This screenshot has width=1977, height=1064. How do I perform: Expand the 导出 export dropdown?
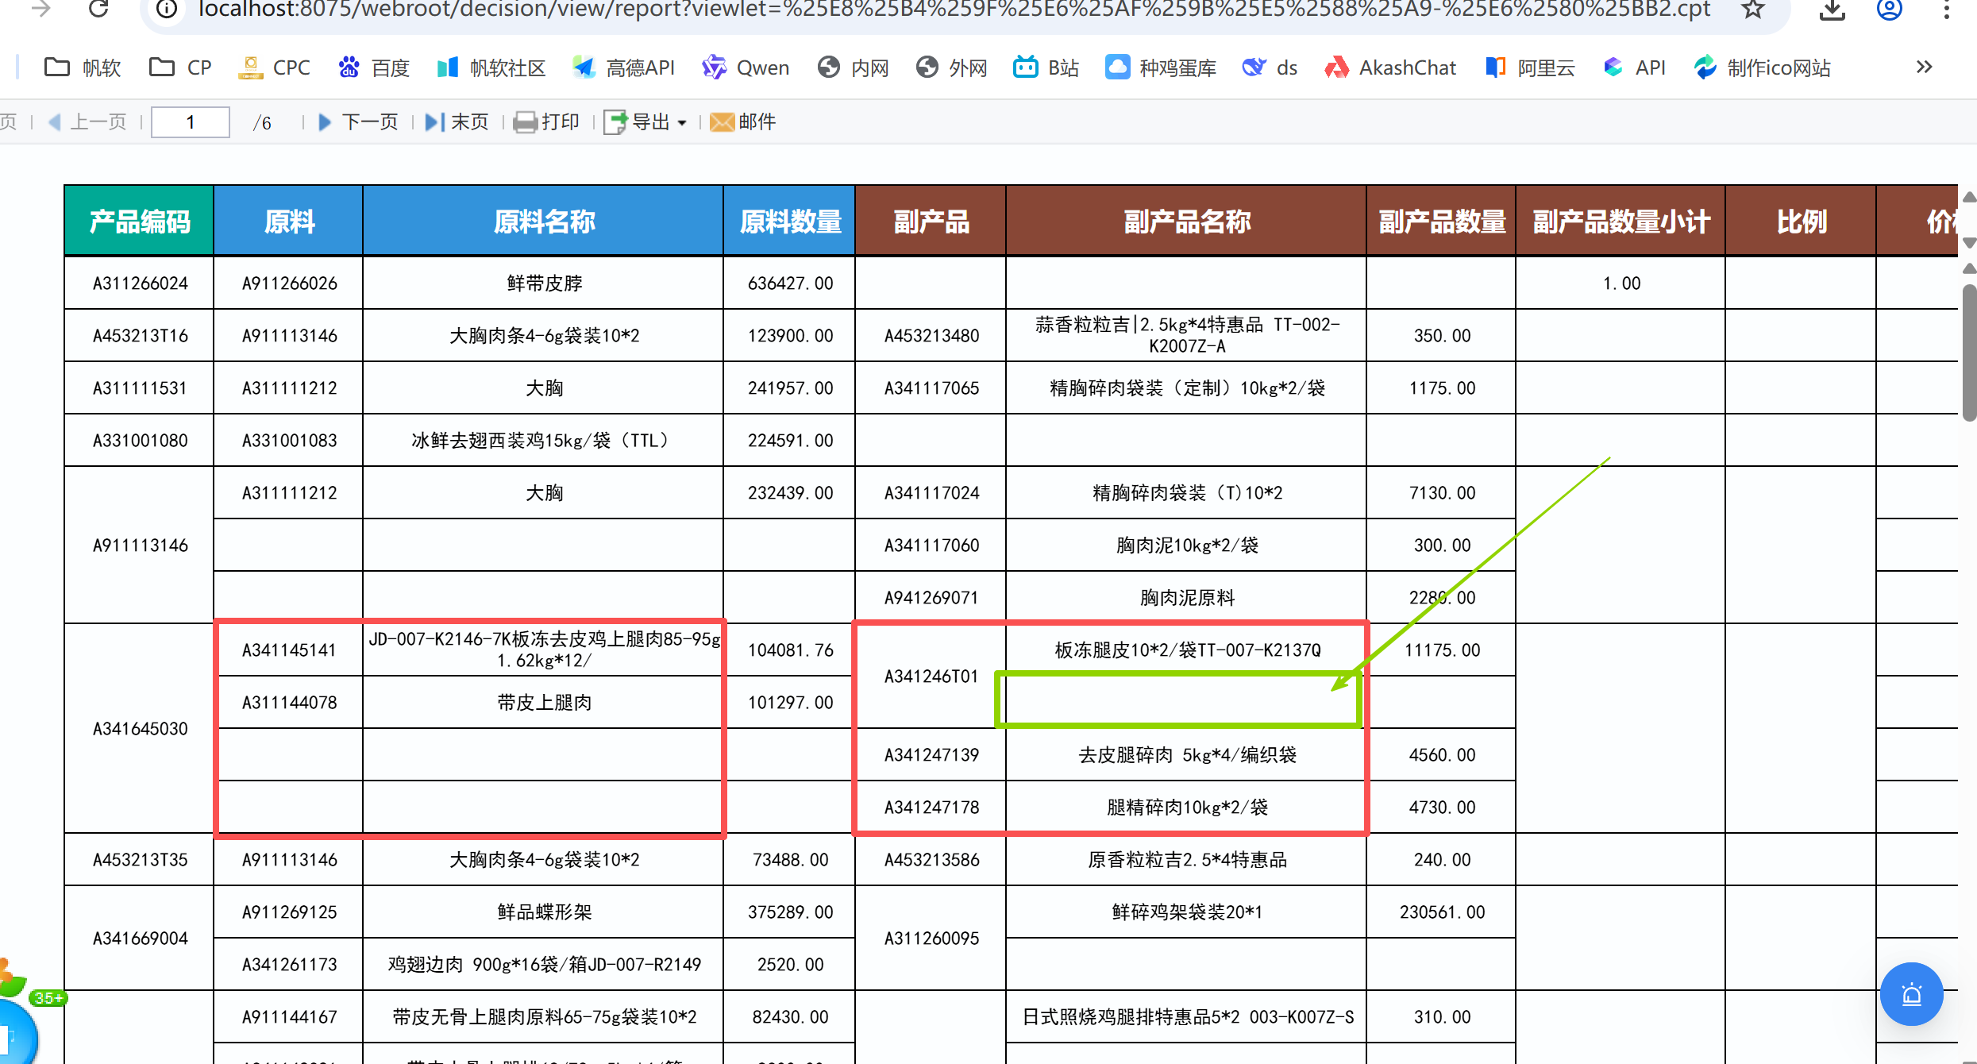681,123
